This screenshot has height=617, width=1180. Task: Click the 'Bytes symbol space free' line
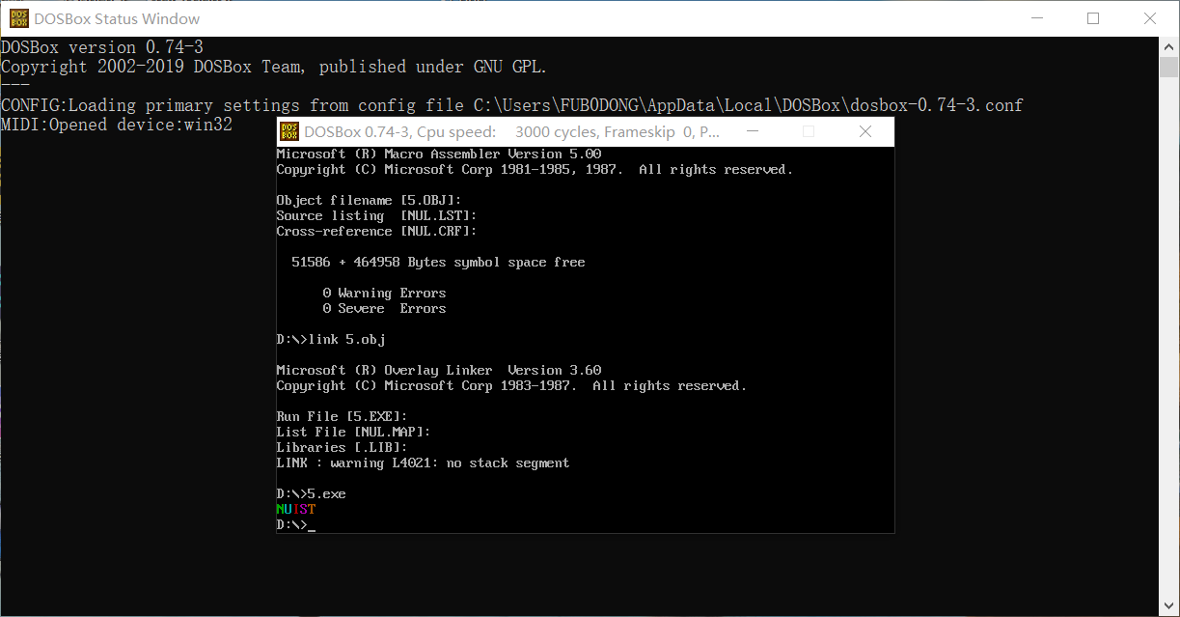(439, 263)
